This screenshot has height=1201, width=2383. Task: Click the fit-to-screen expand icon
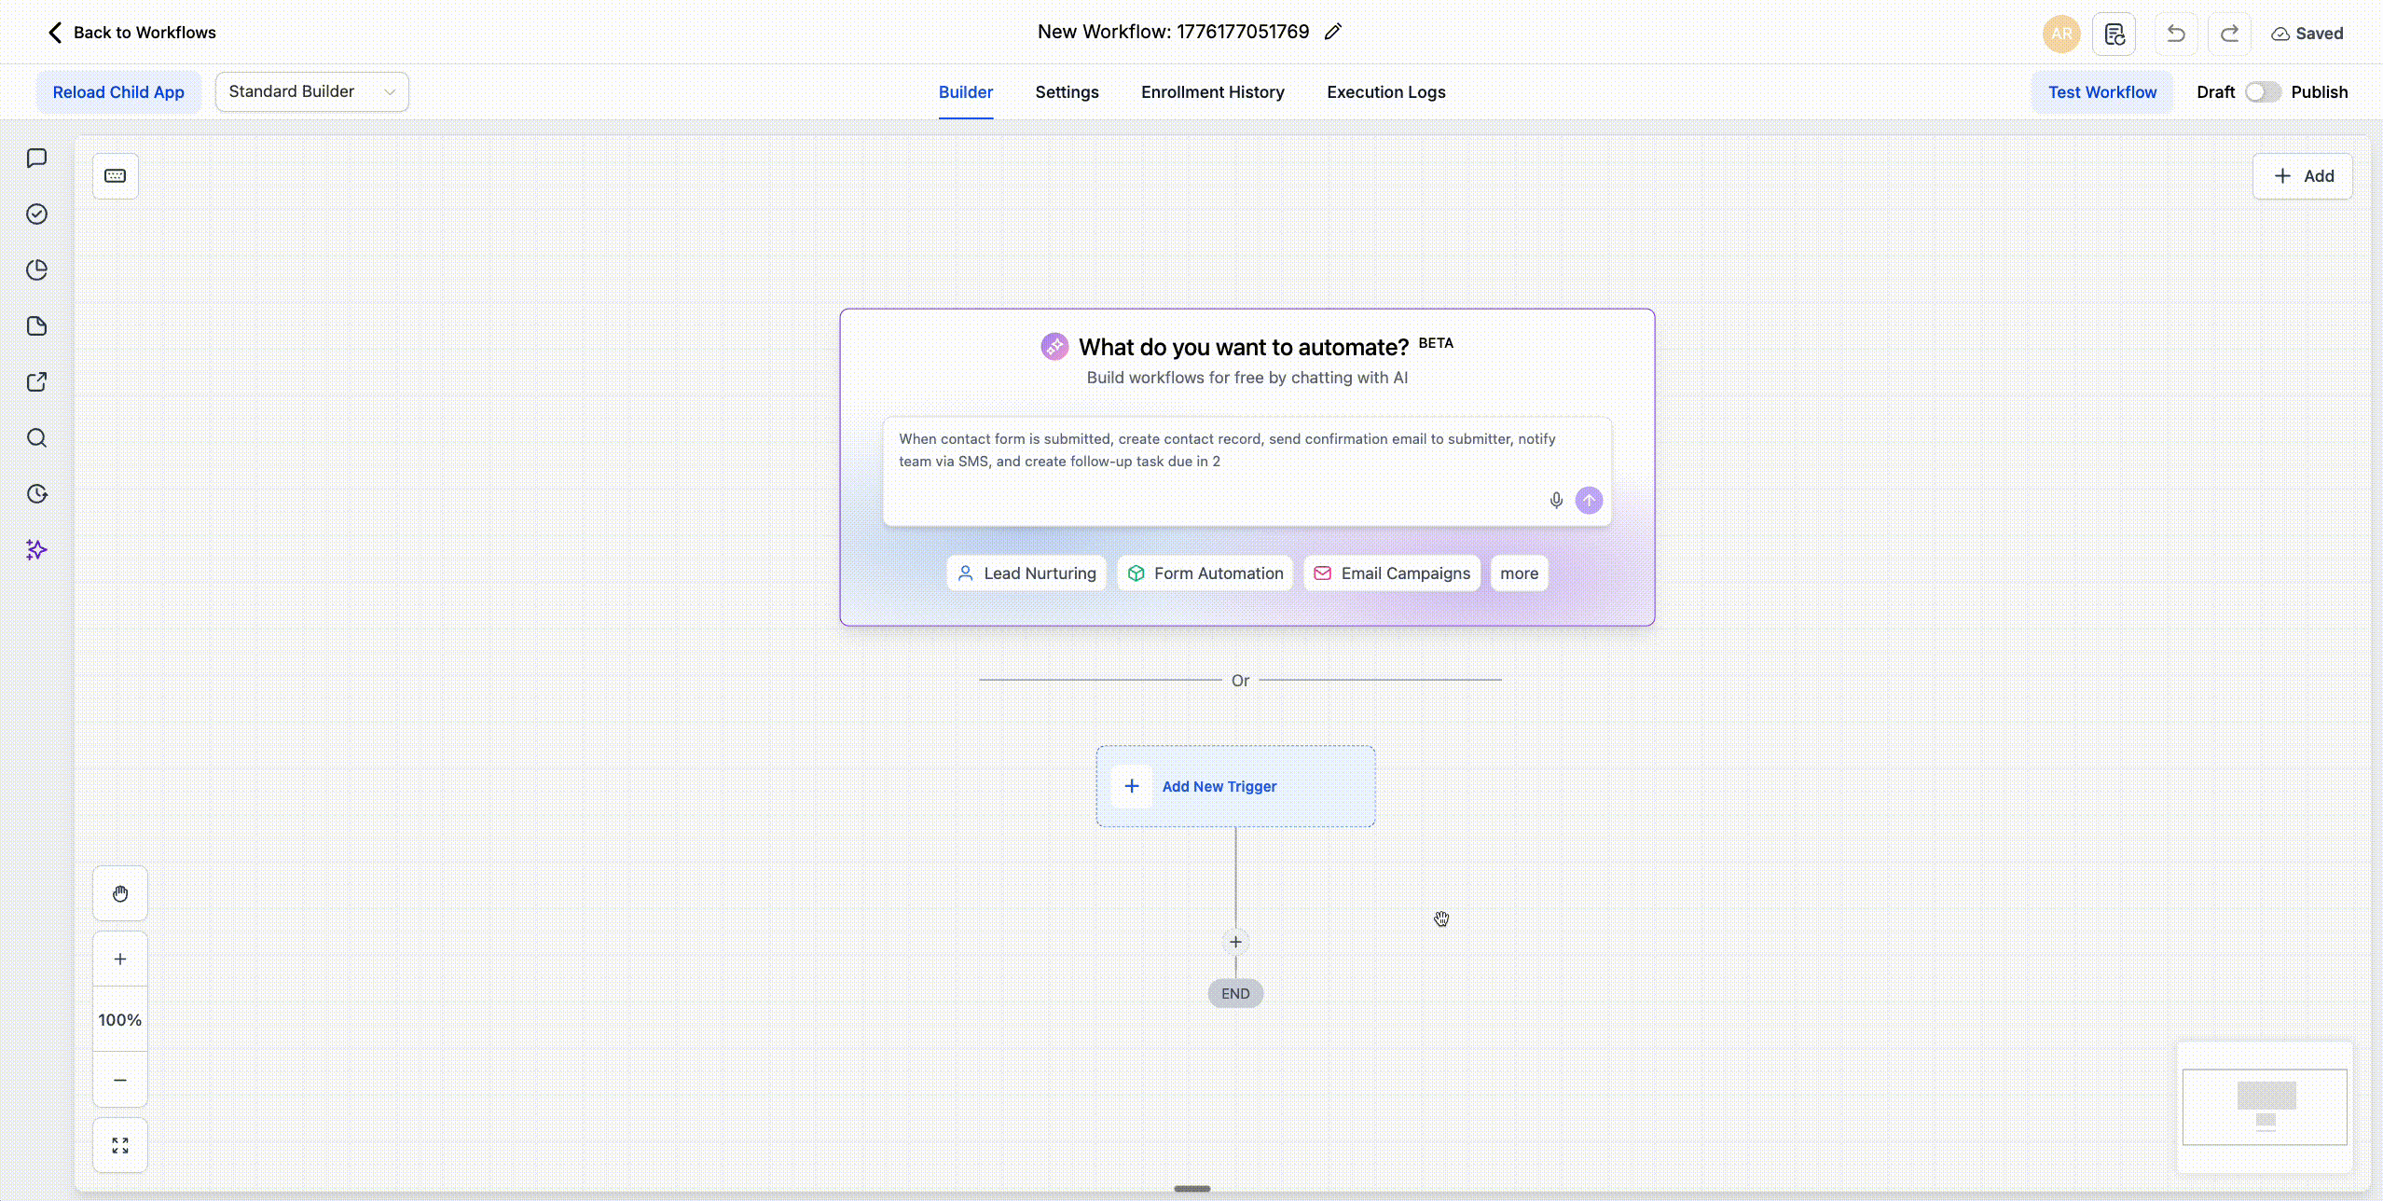(120, 1145)
